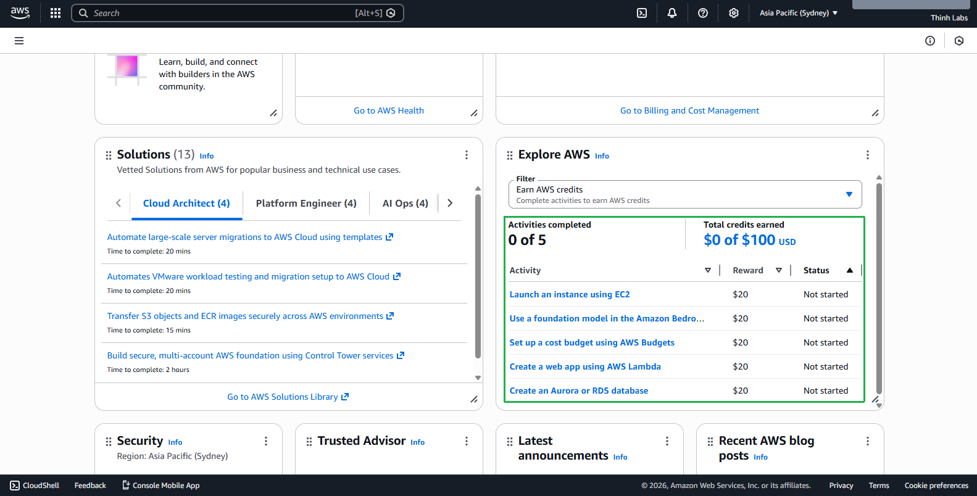Sort activities by Reward column arrow
This screenshot has width=977, height=496.
point(779,270)
